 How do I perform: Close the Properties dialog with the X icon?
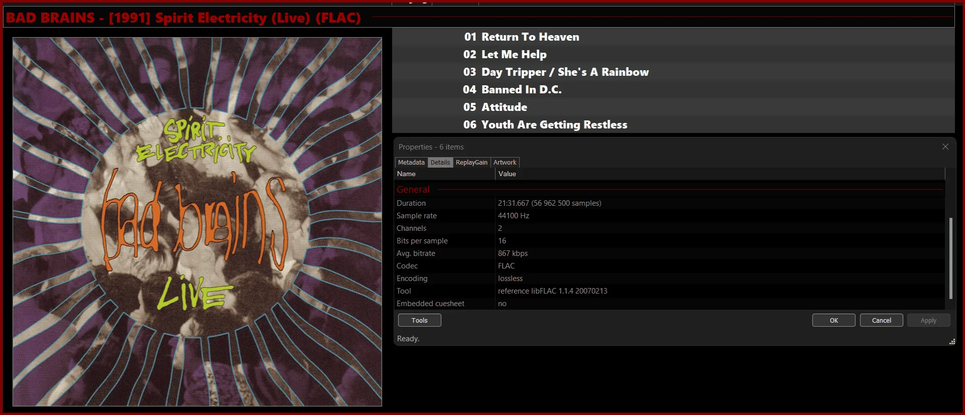tap(945, 147)
